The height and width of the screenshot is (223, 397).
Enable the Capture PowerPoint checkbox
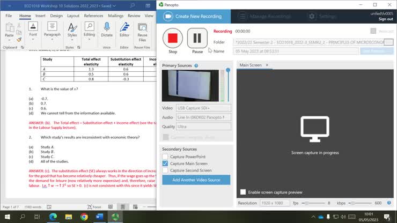165,157
